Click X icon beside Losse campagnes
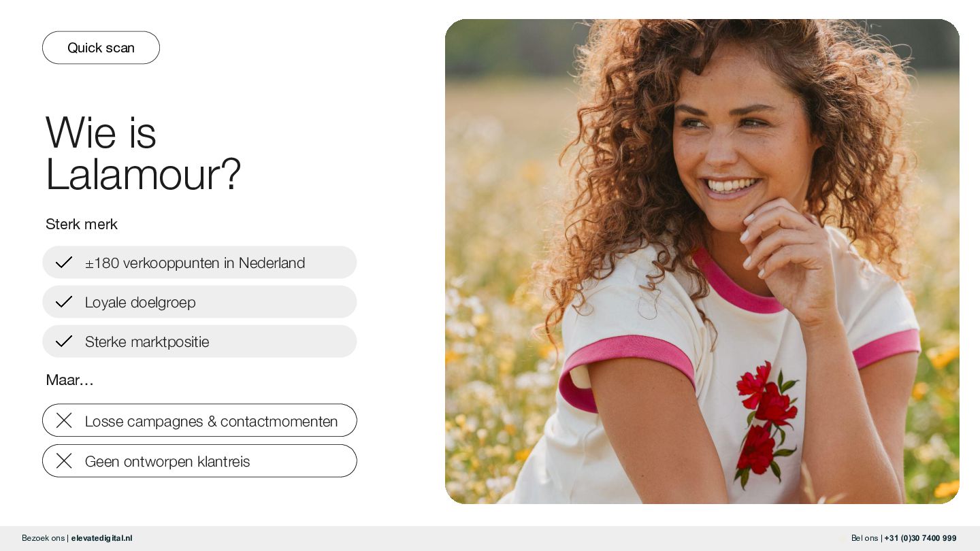This screenshot has height=551, width=980. pos(64,420)
